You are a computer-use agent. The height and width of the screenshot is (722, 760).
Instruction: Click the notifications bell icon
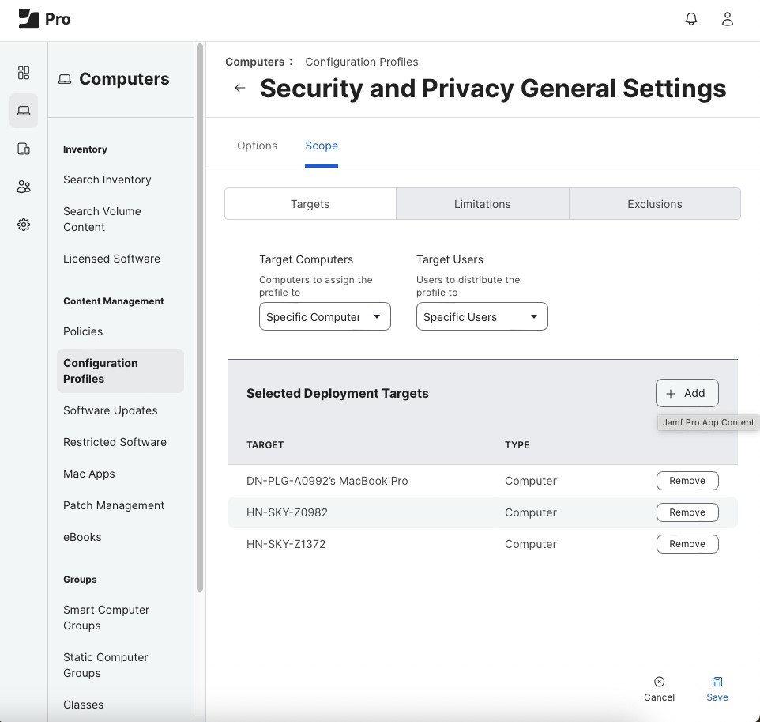(691, 20)
